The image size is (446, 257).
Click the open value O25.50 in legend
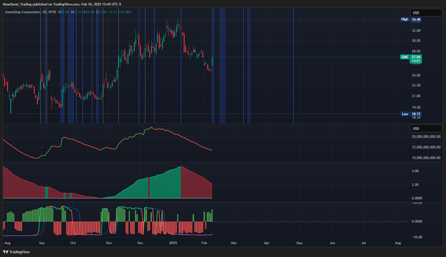64,12
